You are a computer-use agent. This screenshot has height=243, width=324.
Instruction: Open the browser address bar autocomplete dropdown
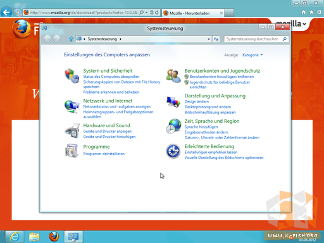147,13
